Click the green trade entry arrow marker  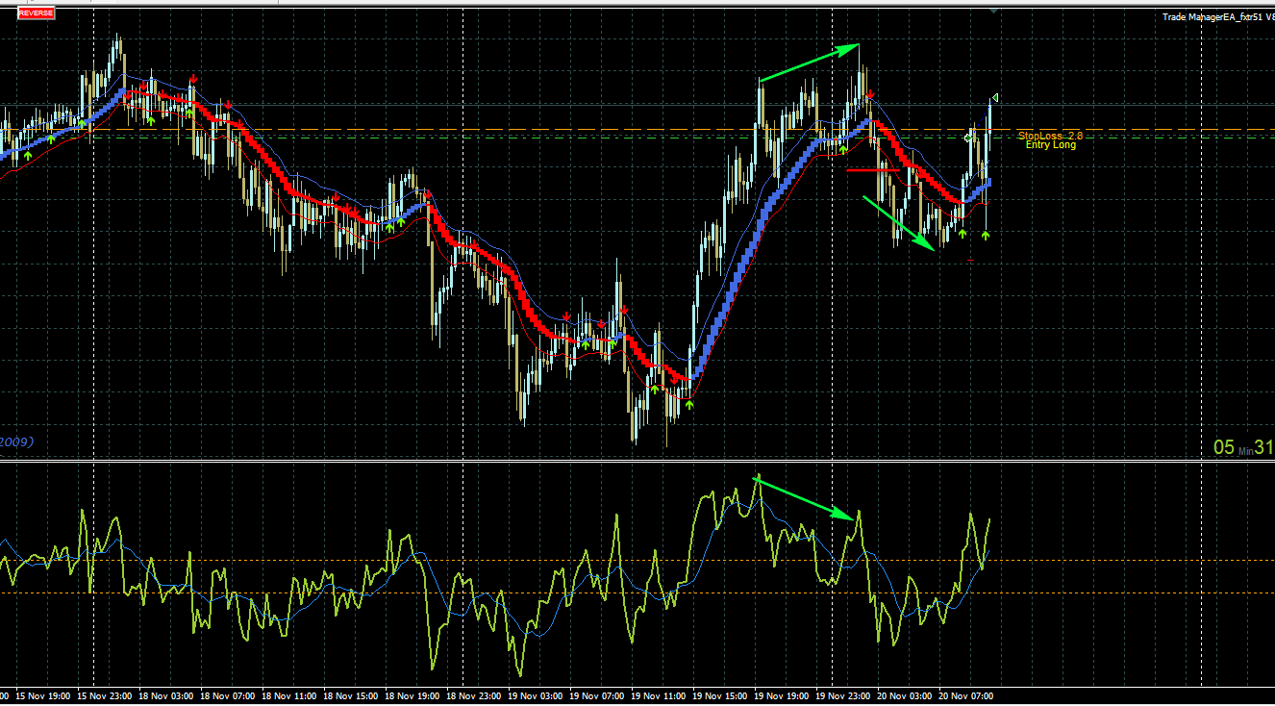coord(968,138)
